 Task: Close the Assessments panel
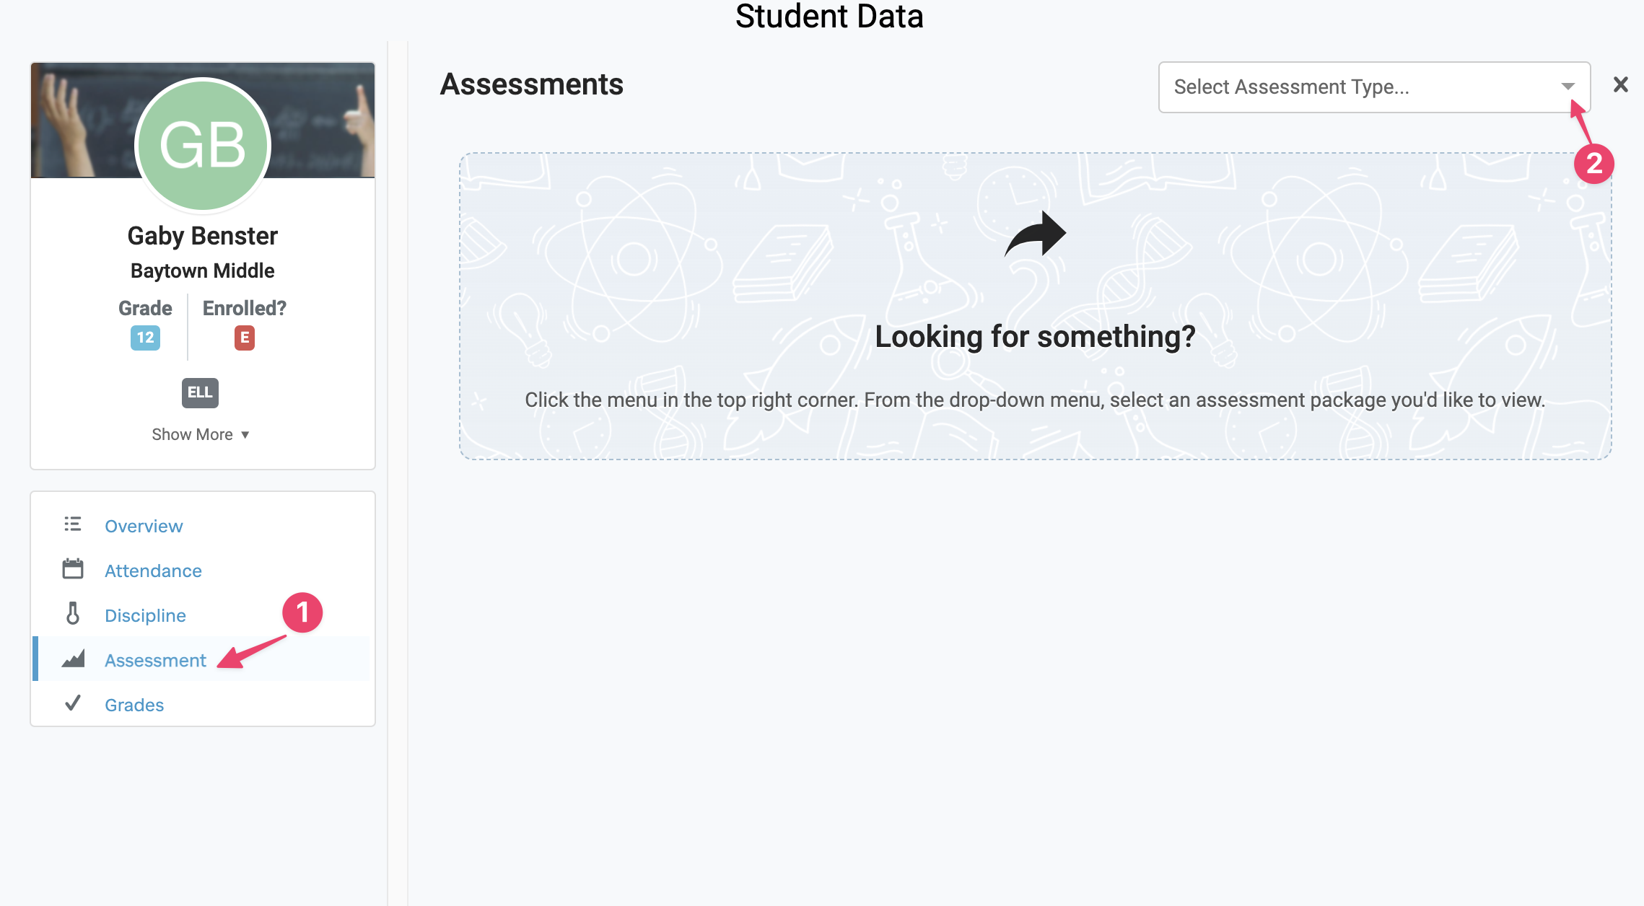[x=1620, y=85]
